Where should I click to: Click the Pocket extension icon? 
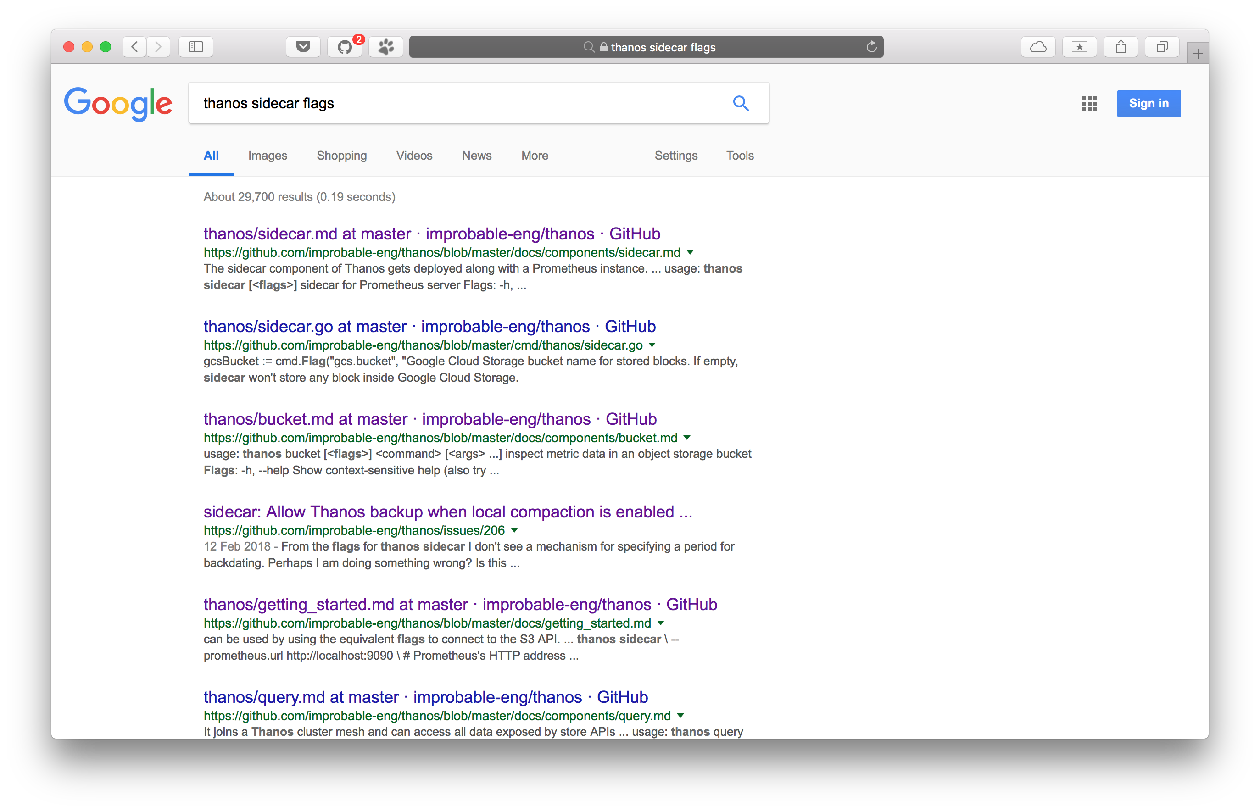(303, 47)
